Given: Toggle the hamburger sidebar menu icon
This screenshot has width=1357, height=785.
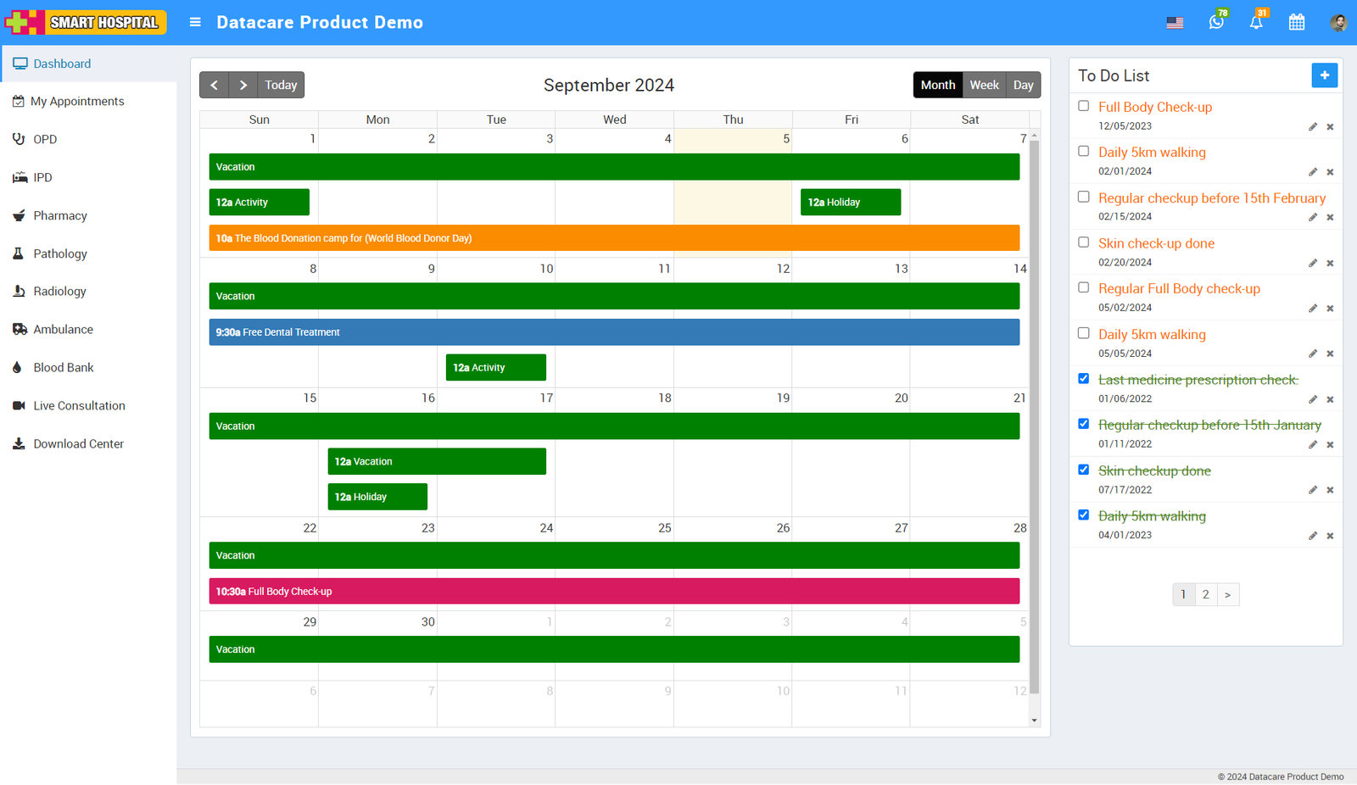Looking at the screenshot, I should (x=195, y=23).
